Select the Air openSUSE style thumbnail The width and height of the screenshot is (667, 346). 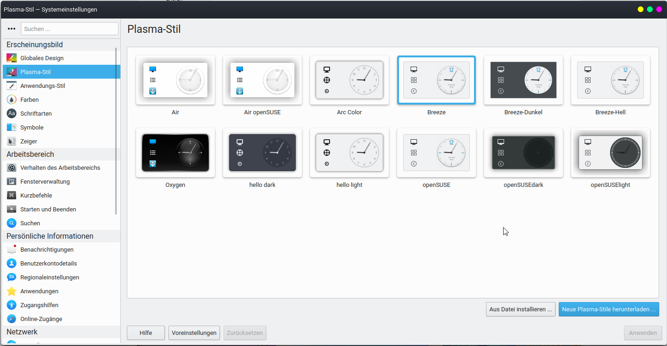[x=262, y=80]
